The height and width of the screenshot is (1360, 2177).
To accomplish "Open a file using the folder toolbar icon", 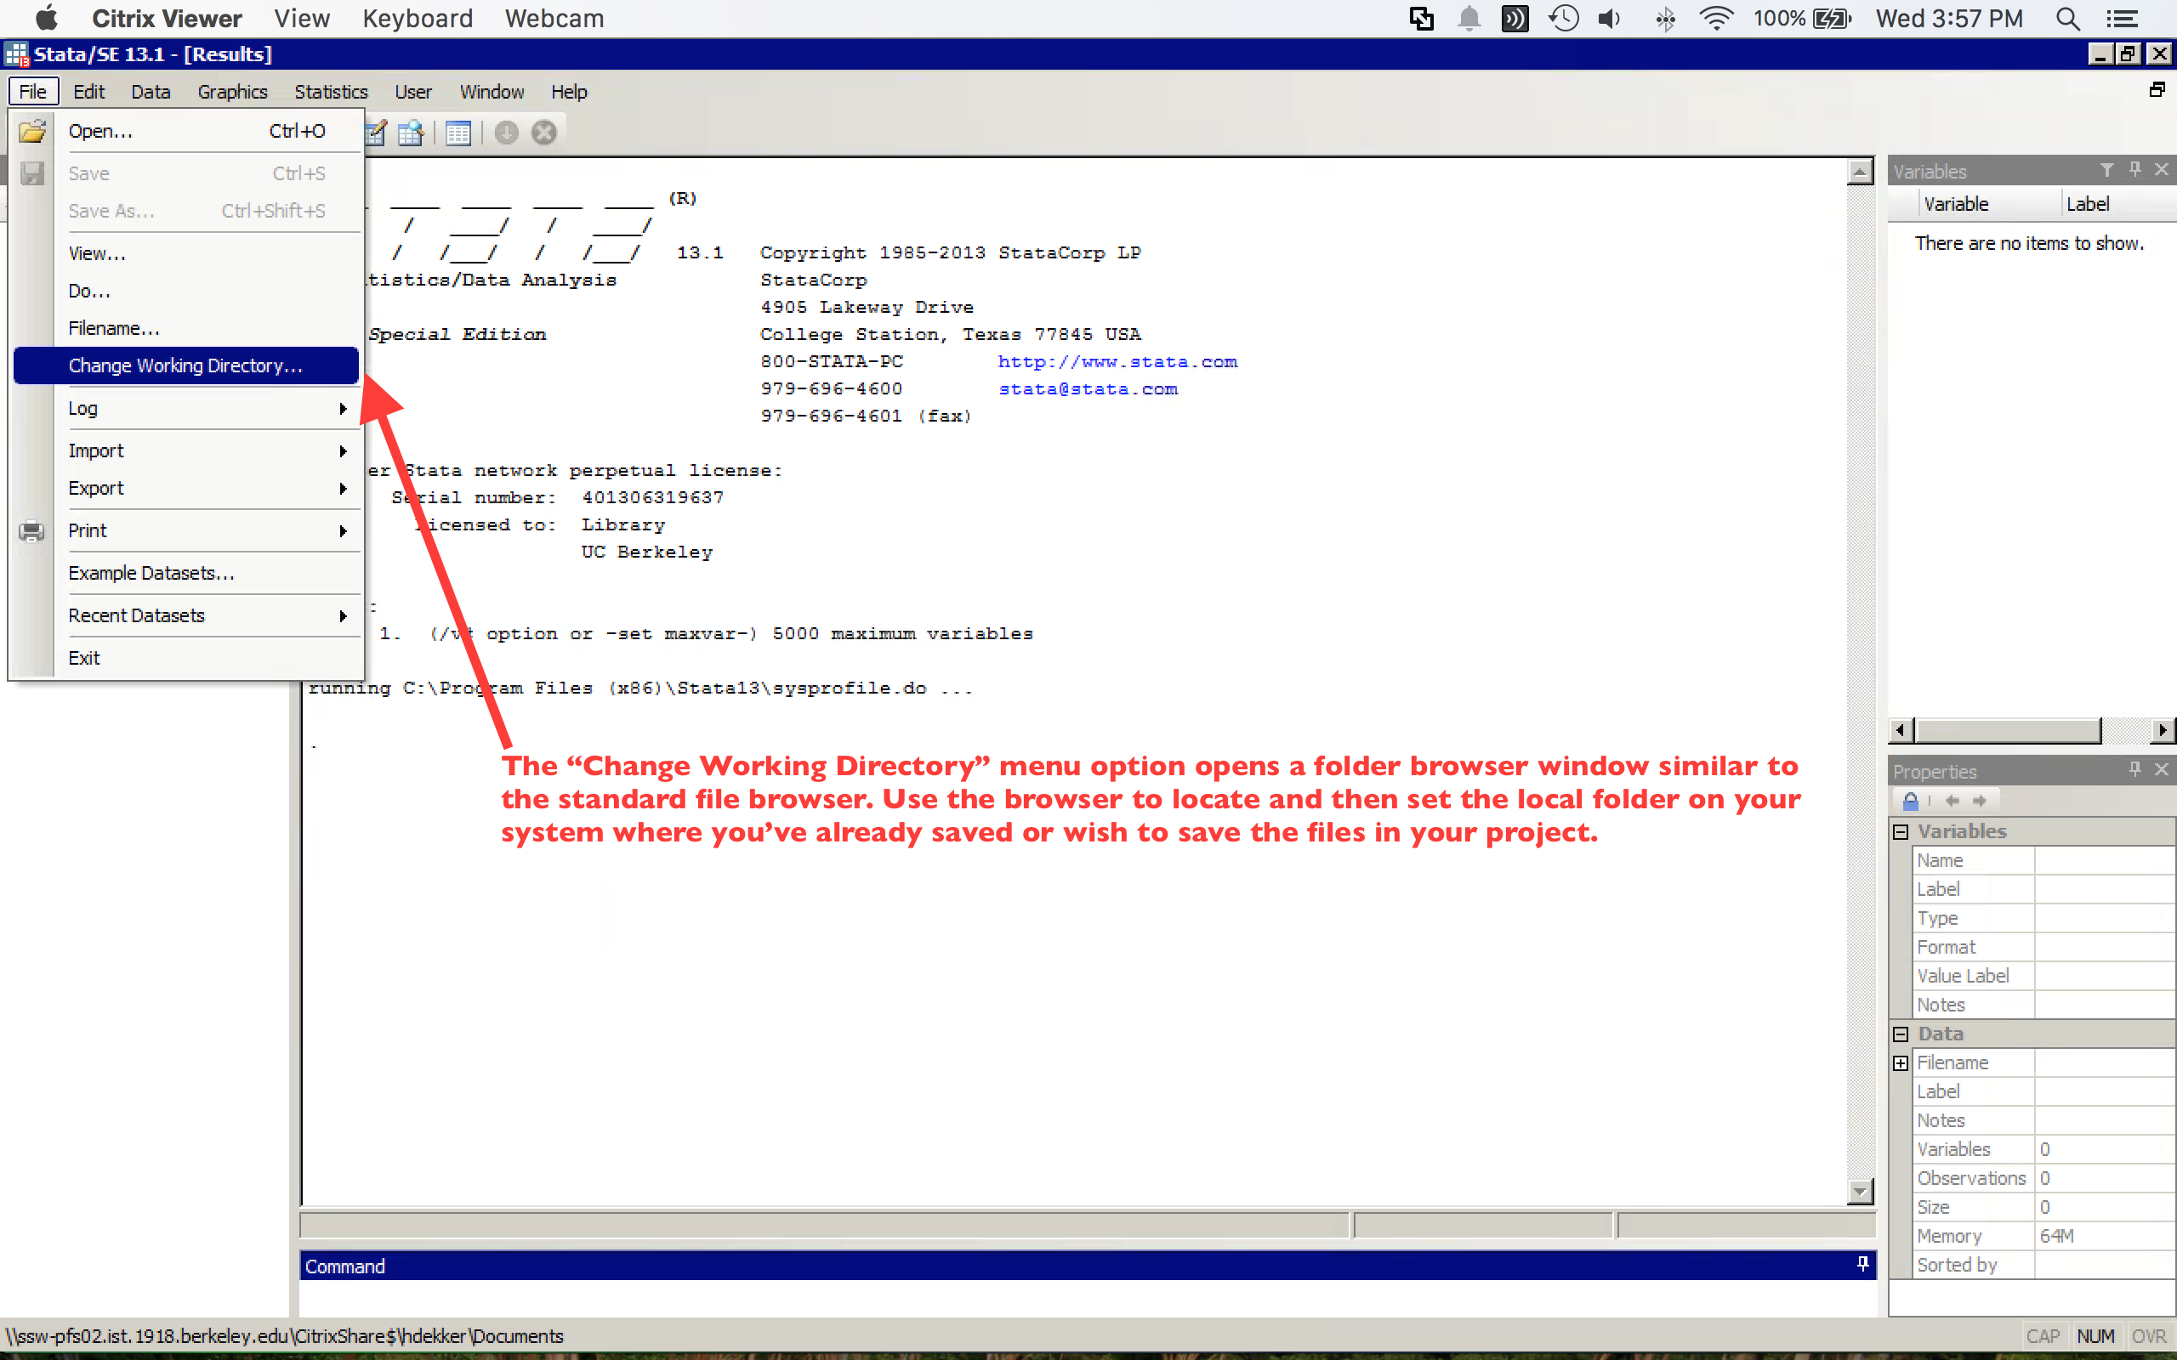I will pyautogui.click(x=32, y=131).
